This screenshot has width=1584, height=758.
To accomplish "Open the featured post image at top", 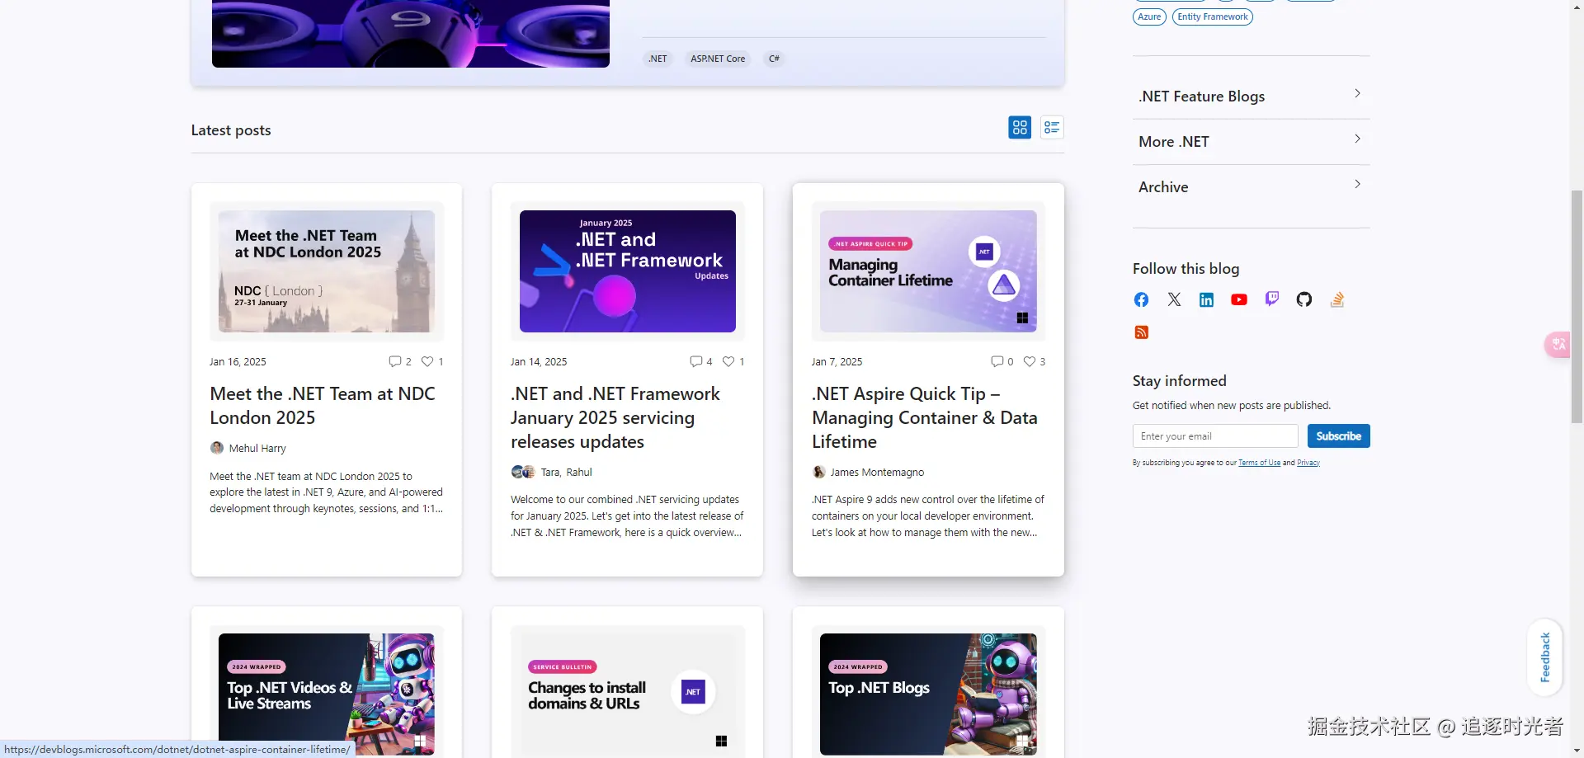I will (411, 34).
